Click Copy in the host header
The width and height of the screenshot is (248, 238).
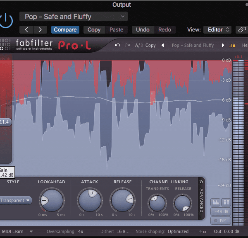[x=94, y=30]
